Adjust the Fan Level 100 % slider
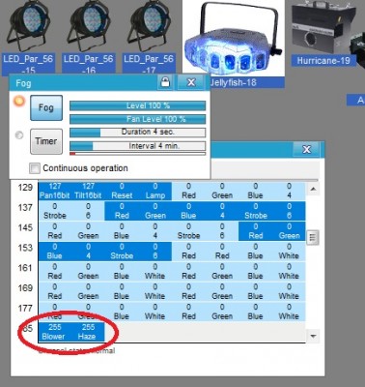 (138, 119)
